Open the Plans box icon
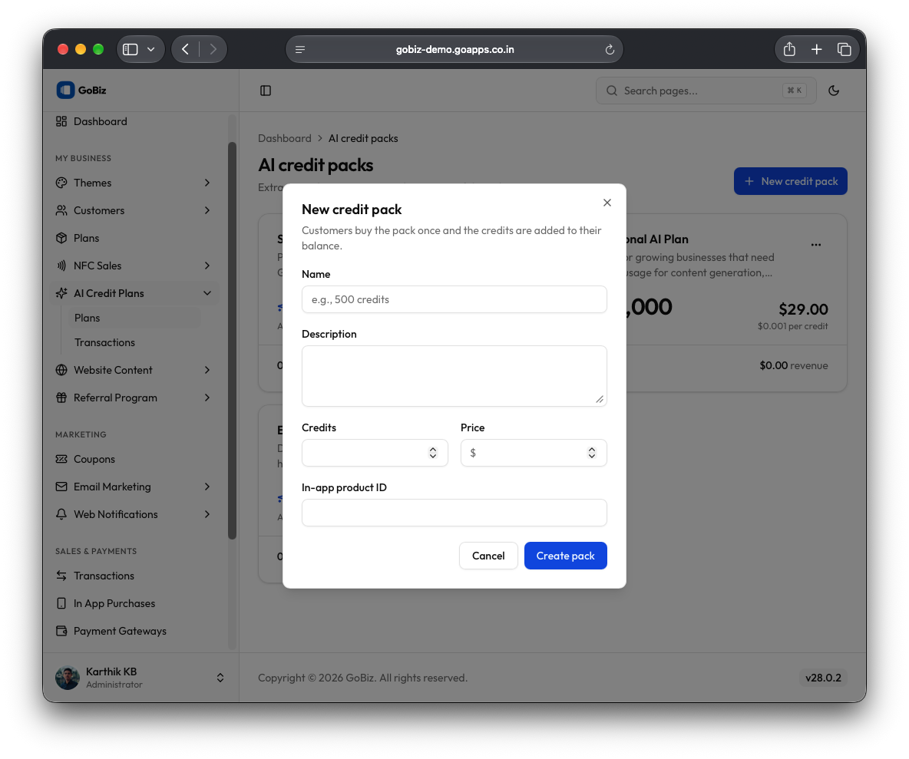The width and height of the screenshot is (909, 759). (61, 238)
